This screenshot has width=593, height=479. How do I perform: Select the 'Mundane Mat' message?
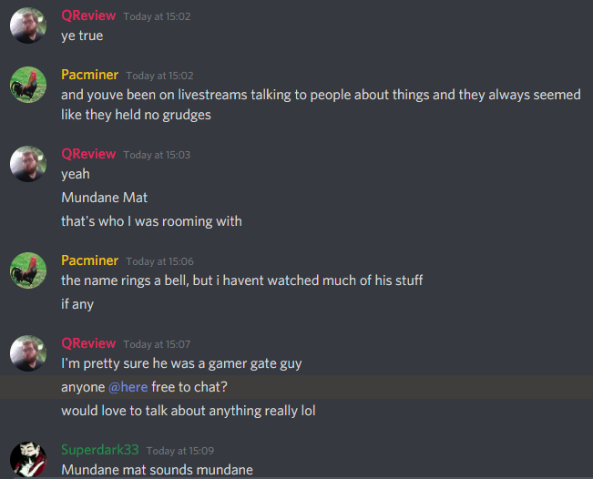105,198
